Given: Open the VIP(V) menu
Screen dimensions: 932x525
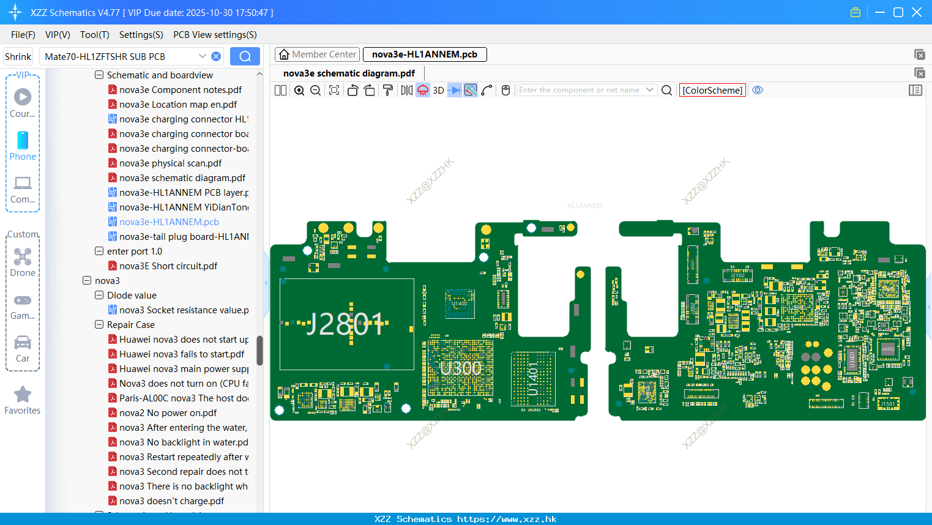Looking at the screenshot, I should 58,35.
